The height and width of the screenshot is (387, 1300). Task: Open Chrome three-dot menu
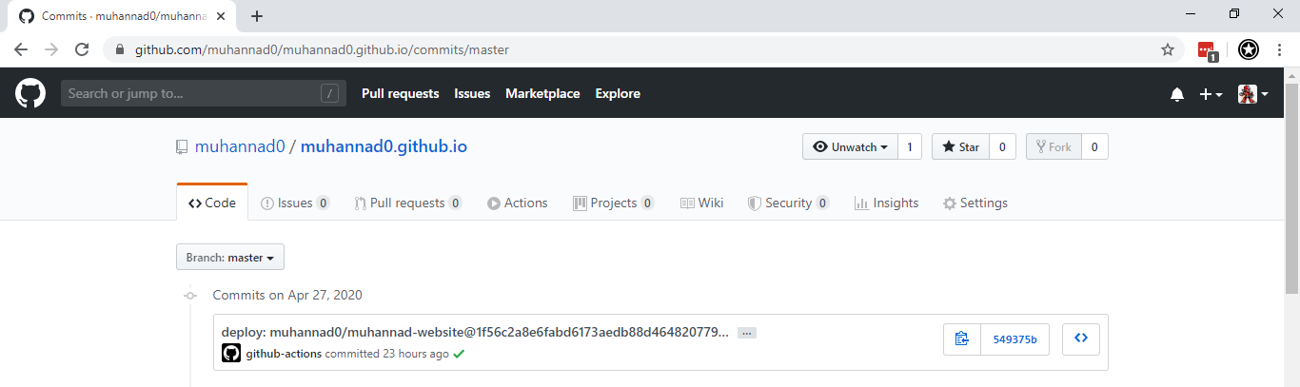point(1278,49)
